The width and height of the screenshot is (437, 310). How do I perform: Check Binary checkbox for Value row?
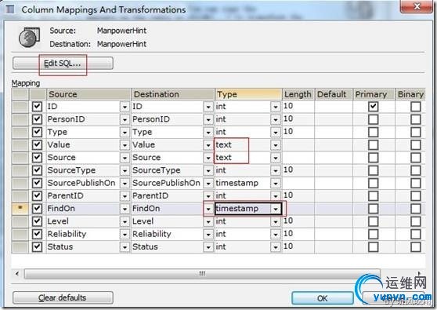click(x=416, y=144)
